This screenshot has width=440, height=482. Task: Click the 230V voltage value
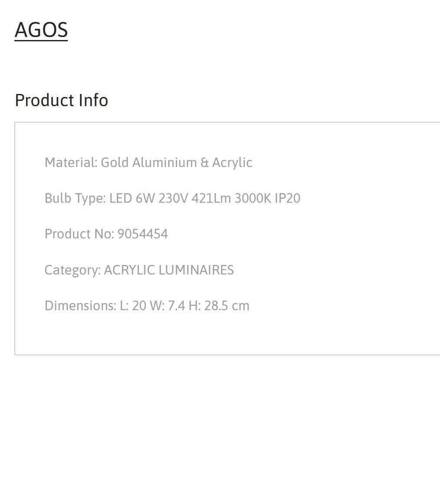click(x=173, y=198)
